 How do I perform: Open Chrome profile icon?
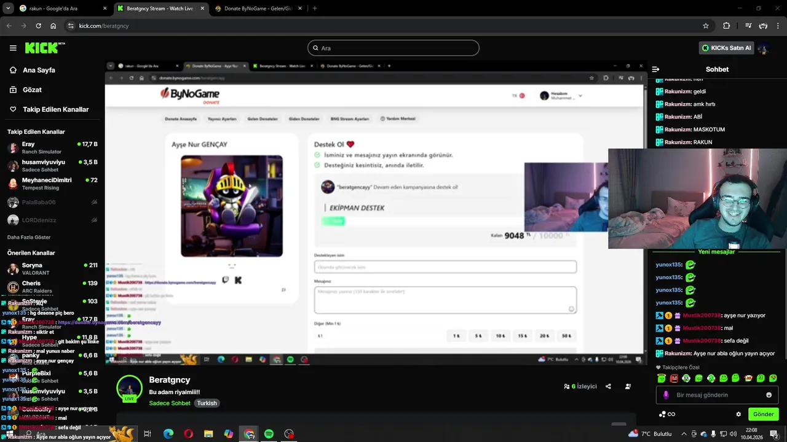click(763, 26)
